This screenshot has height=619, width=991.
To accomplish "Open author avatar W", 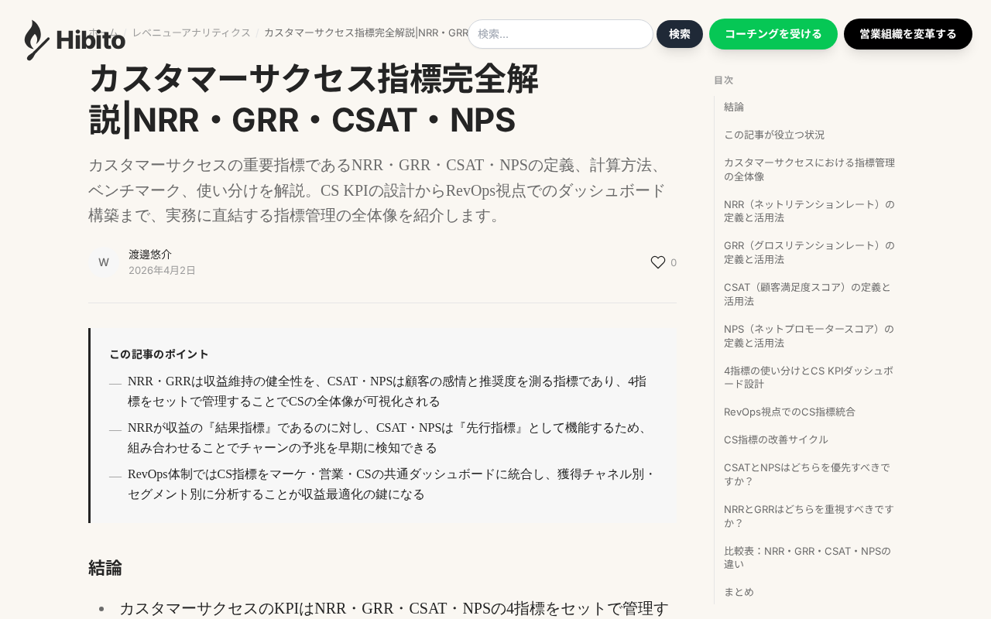I will pos(104,262).
